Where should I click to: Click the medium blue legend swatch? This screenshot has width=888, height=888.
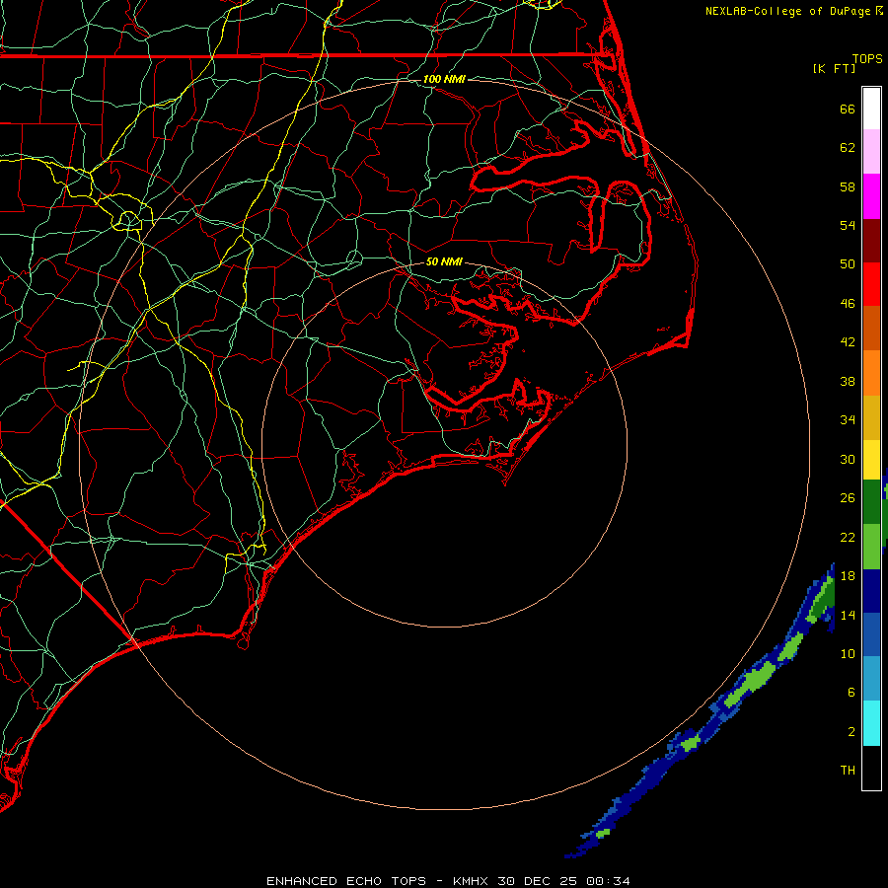pyautogui.click(x=871, y=634)
